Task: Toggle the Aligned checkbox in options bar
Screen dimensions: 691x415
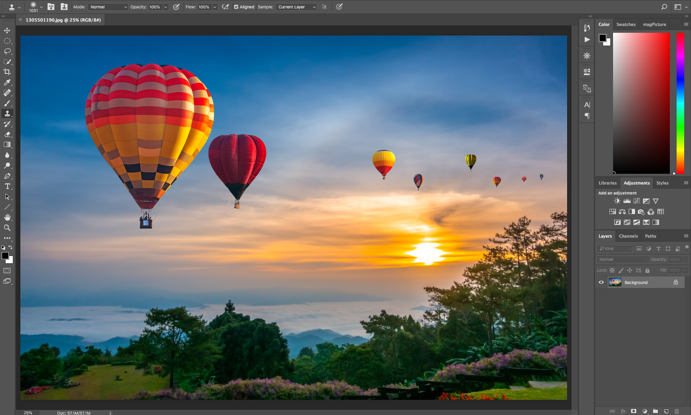Action: (x=237, y=7)
